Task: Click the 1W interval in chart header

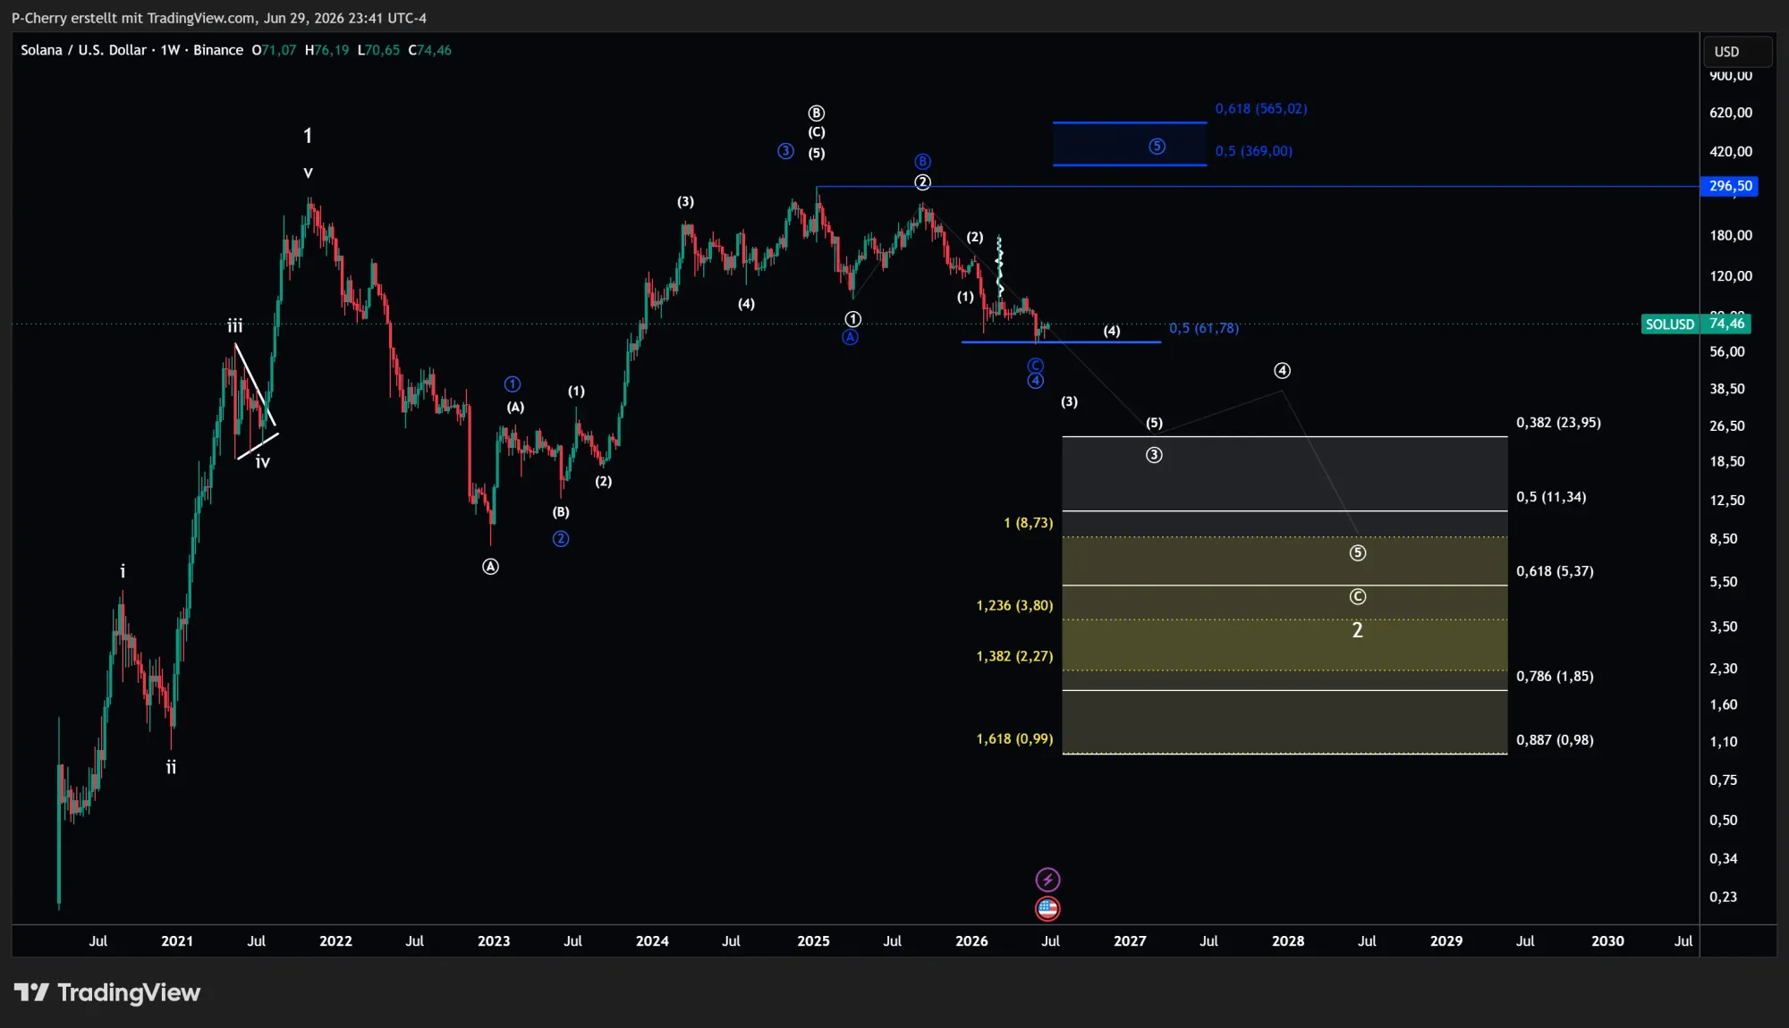Action: point(170,50)
